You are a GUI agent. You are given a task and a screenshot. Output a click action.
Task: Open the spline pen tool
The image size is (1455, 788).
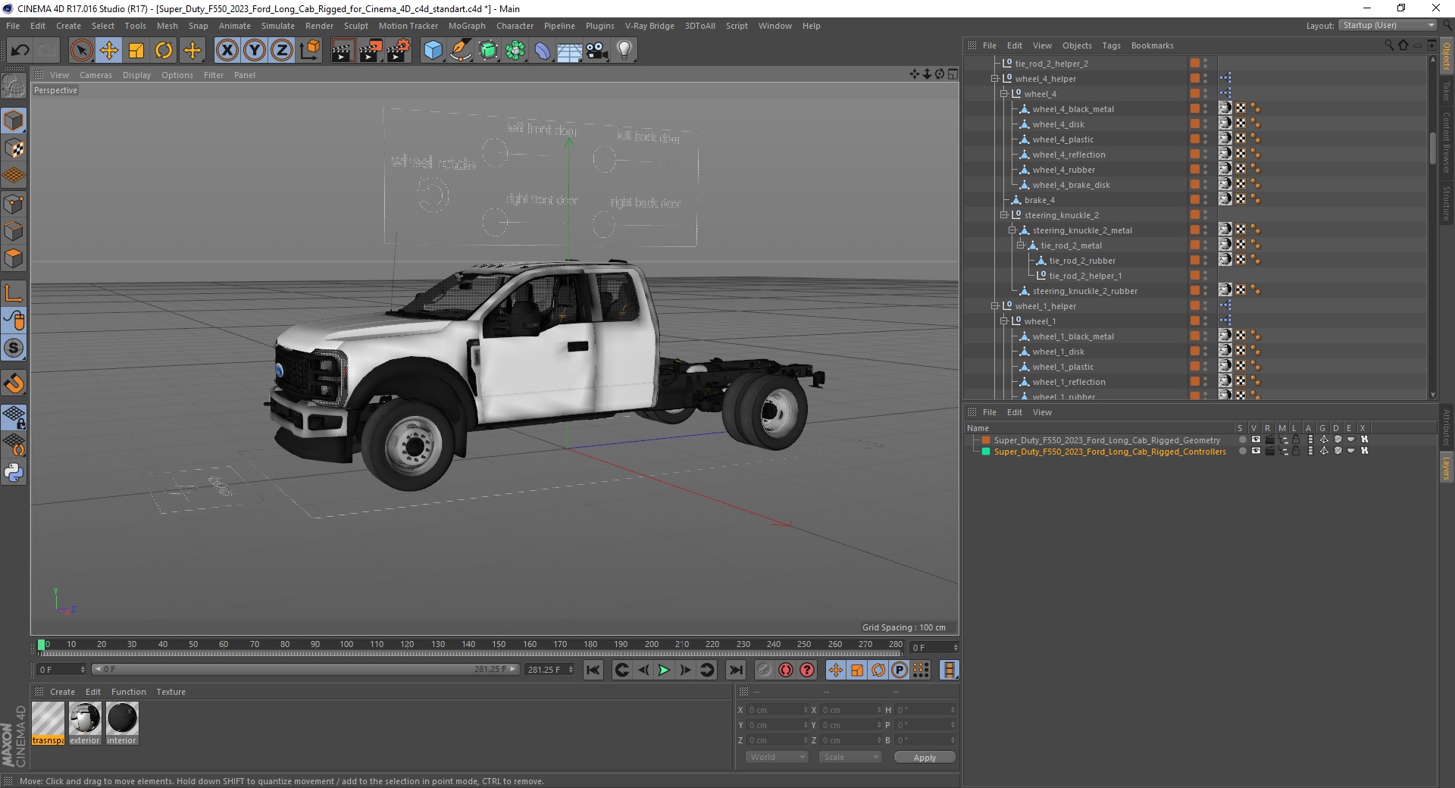coord(460,51)
